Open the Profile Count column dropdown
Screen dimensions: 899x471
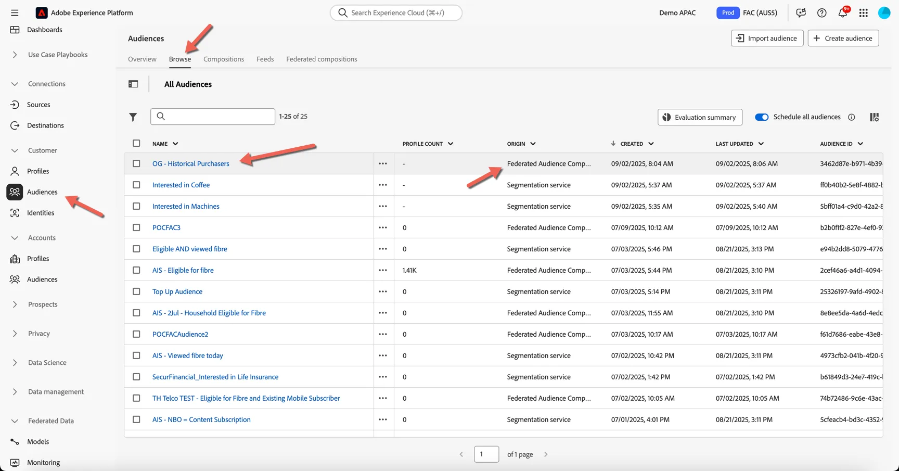(x=451, y=144)
